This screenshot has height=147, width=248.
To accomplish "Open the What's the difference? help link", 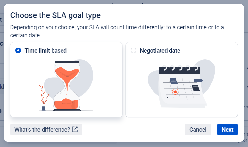I will [42, 129].
